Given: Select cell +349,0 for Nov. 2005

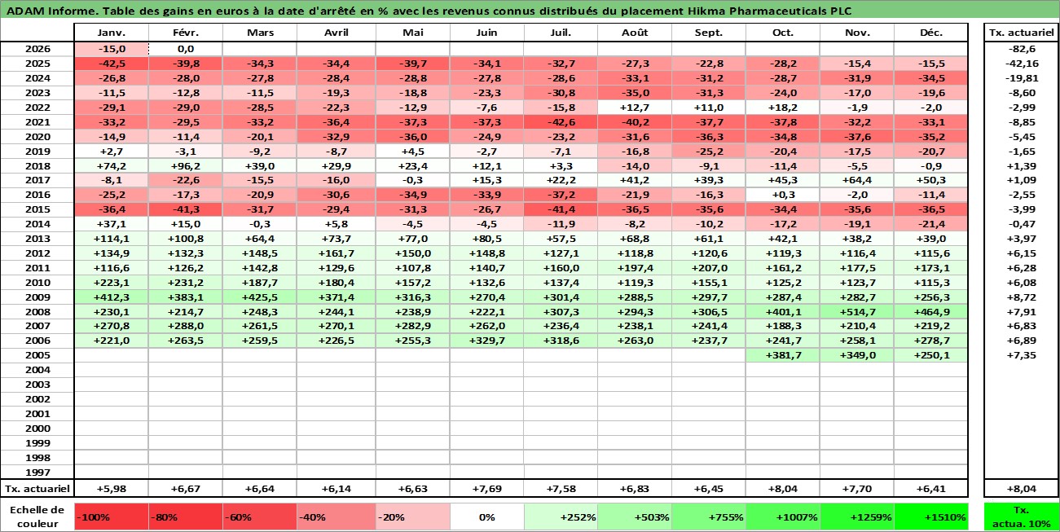Looking at the screenshot, I should click(857, 355).
